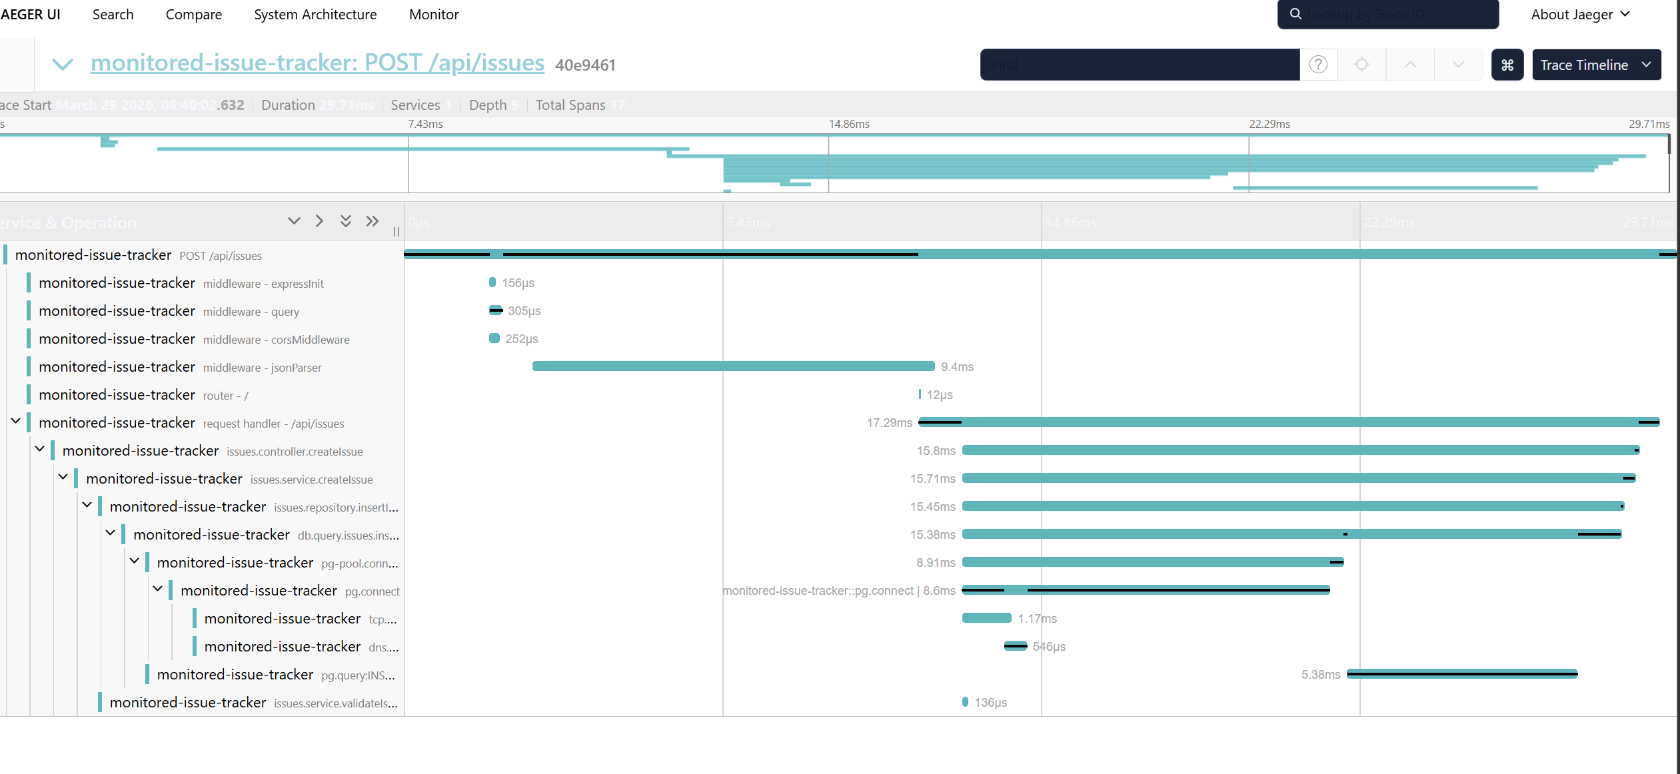Click the locate/focus matches crosshair icon
The height and width of the screenshot is (774, 1680).
pos(1362,65)
